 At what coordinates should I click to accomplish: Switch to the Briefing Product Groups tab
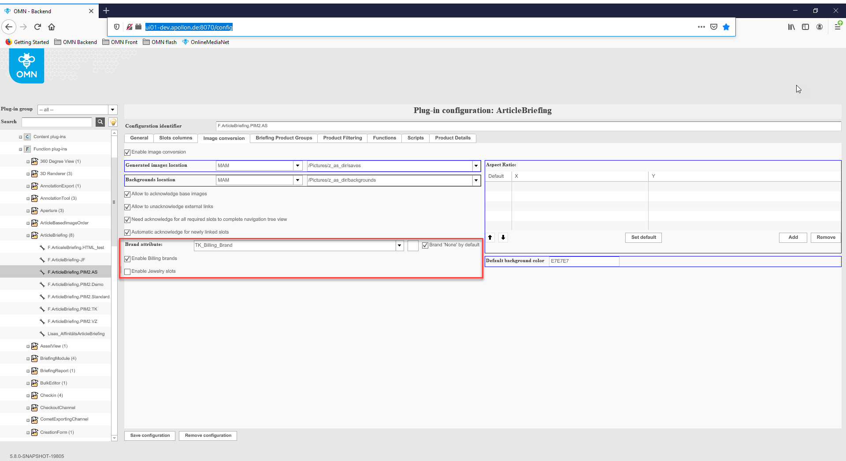coord(283,138)
